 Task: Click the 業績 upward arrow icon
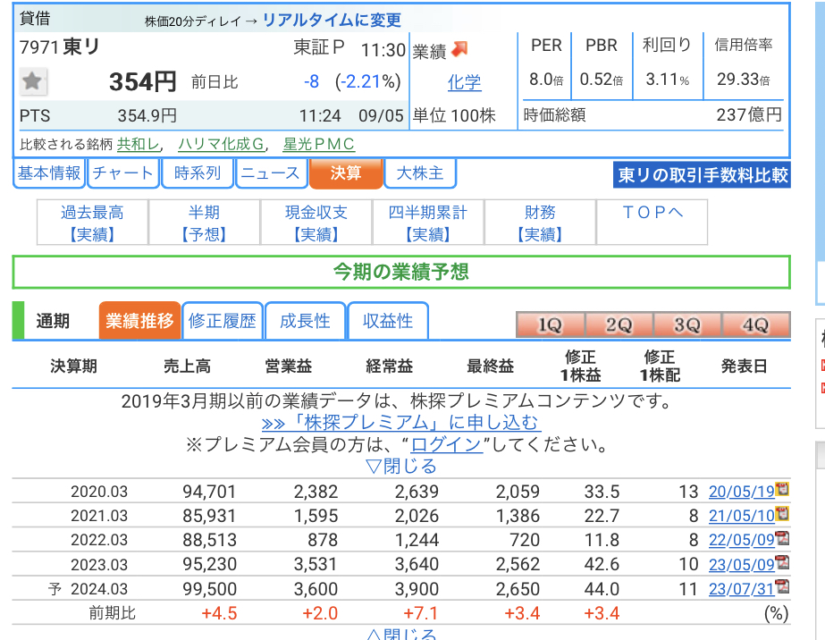pyautogui.click(x=459, y=49)
